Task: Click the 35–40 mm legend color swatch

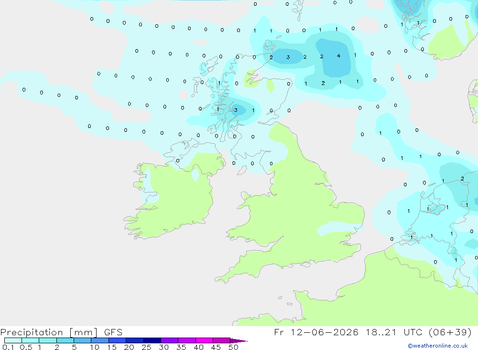Action: click(186, 340)
